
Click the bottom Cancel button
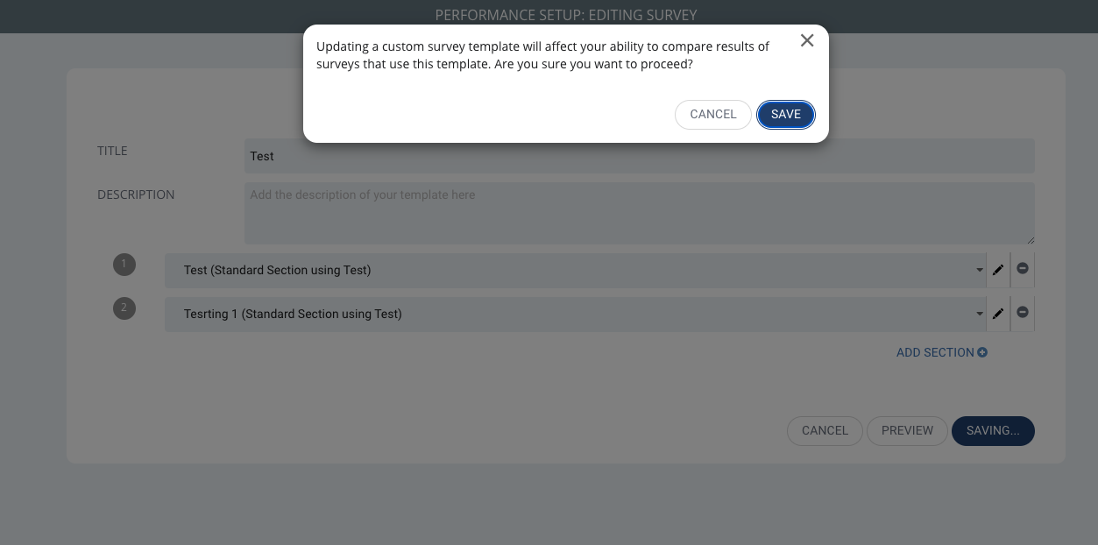point(825,430)
